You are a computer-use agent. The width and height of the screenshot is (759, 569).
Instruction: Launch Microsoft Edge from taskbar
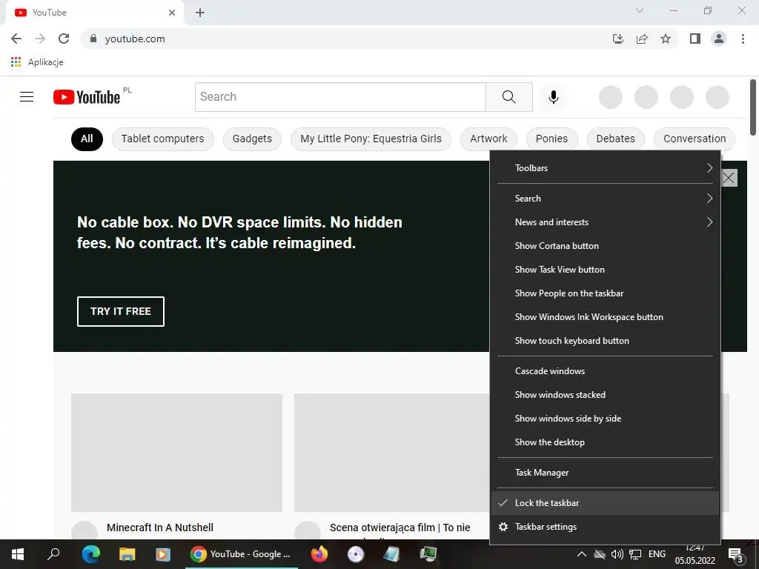pos(91,554)
